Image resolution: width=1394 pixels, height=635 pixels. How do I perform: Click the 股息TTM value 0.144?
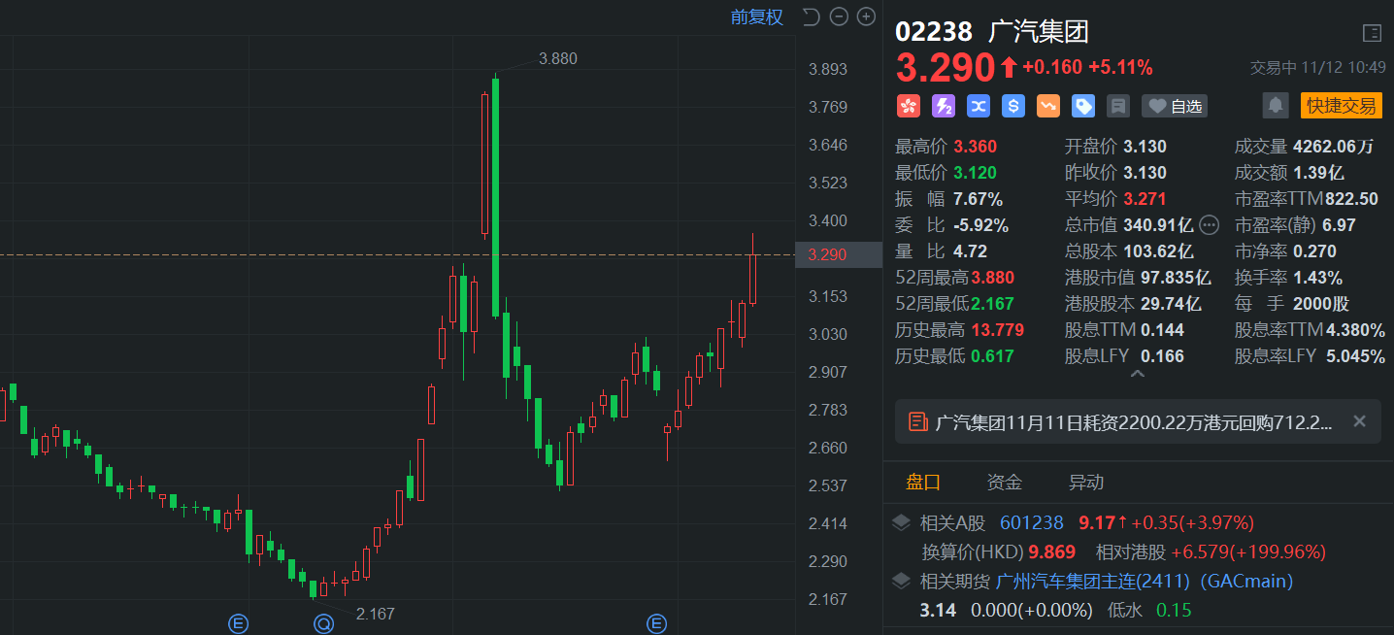(1163, 330)
